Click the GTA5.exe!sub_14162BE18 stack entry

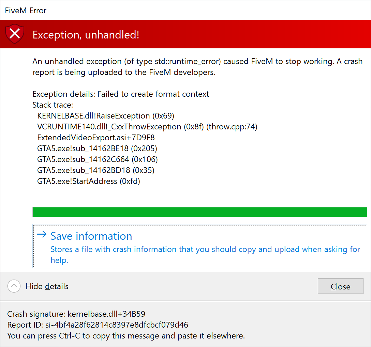pos(97,148)
